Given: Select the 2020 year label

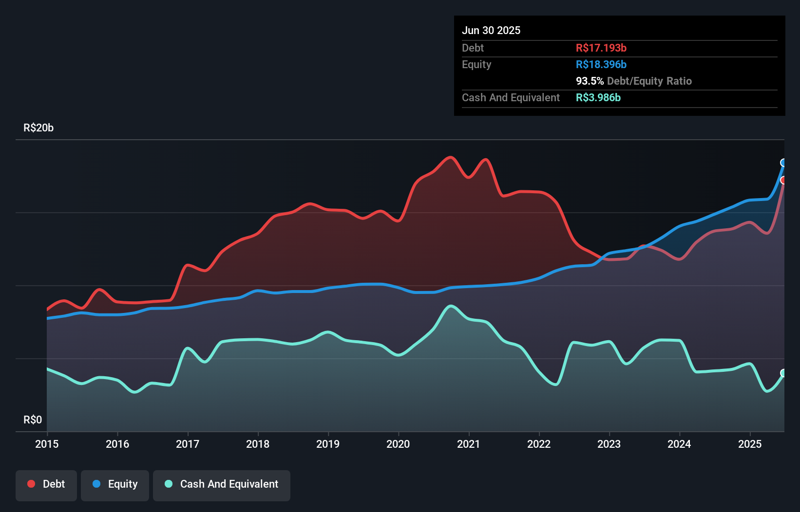Looking at the screenshot, I should pyautogui.click(x=398, y=444).
